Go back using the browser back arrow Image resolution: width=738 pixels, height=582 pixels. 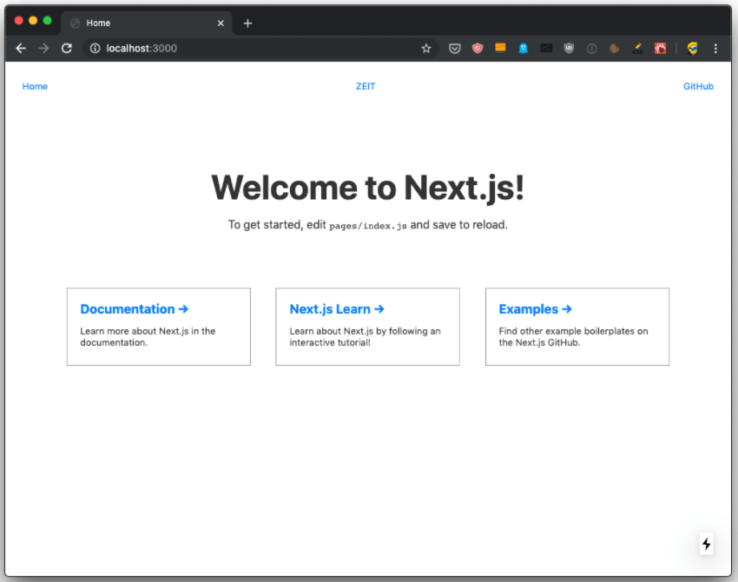(21, 49)
